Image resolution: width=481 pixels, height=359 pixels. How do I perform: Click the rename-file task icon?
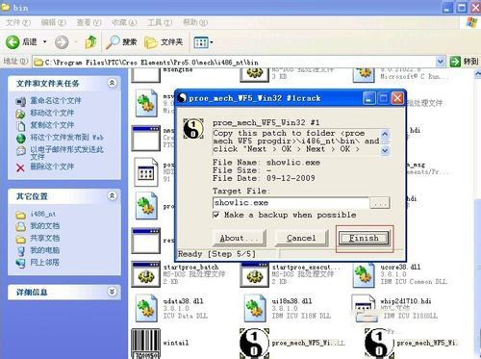point(20,101)
